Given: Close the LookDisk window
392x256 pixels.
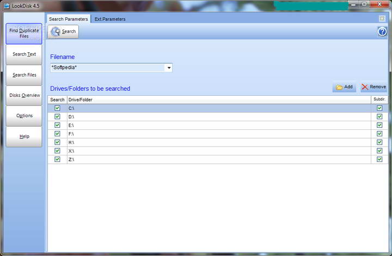Looking at the screenshot, I should click(x=379, y=4).
